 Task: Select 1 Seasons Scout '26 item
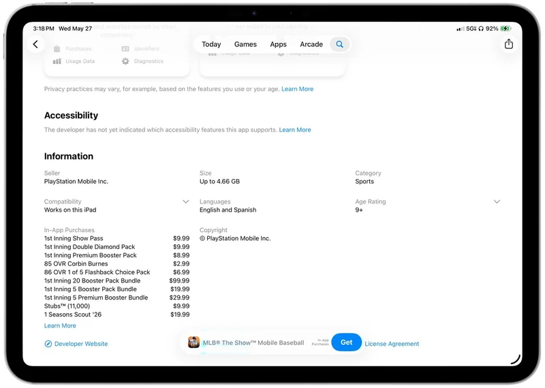[116, 314]
